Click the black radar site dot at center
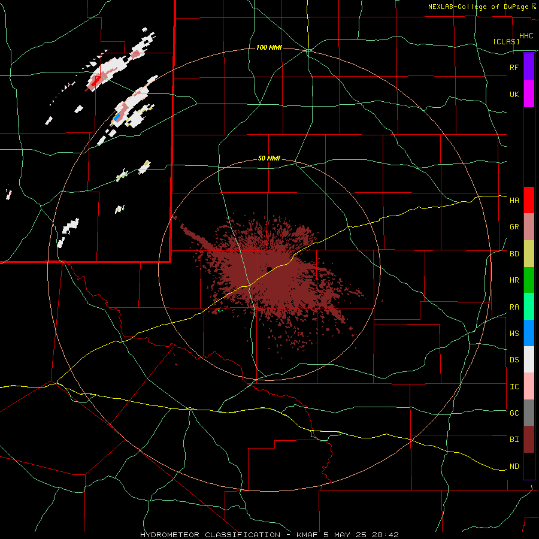The width and height of the screenshot is (539, 539). click(x=269, y=269)
